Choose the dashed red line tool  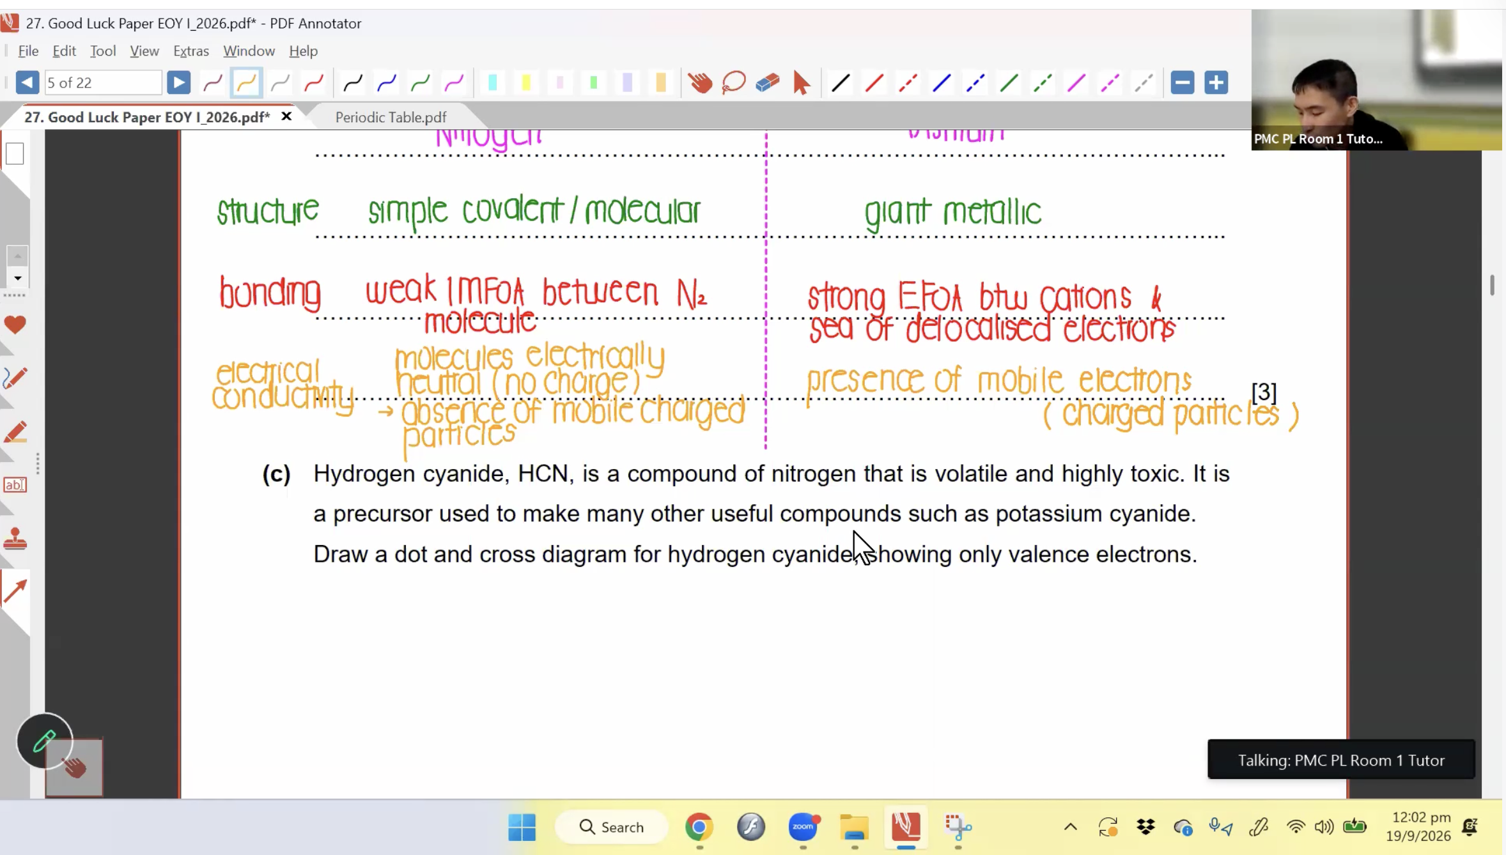(x=908, y=82)
